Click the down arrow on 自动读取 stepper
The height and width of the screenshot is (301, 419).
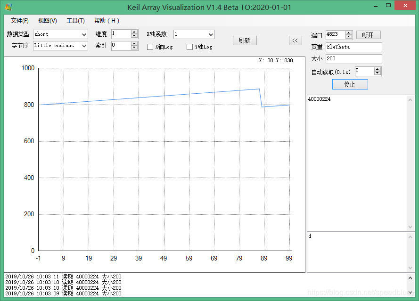click(377, 73)
